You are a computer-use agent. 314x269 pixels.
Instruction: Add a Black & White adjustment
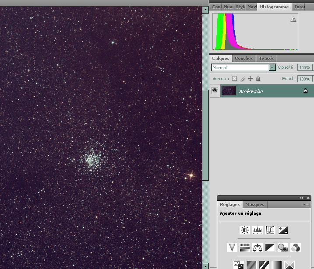coord(270,248)
